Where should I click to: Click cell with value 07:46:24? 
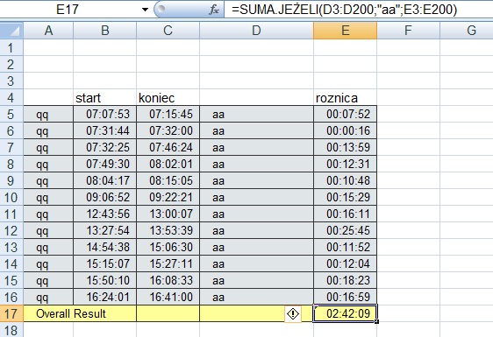point(168,147)
